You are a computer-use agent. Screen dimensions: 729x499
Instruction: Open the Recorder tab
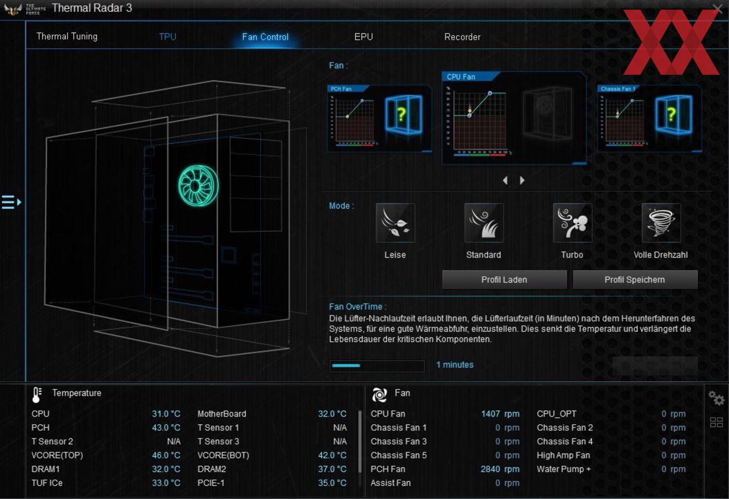462,37
